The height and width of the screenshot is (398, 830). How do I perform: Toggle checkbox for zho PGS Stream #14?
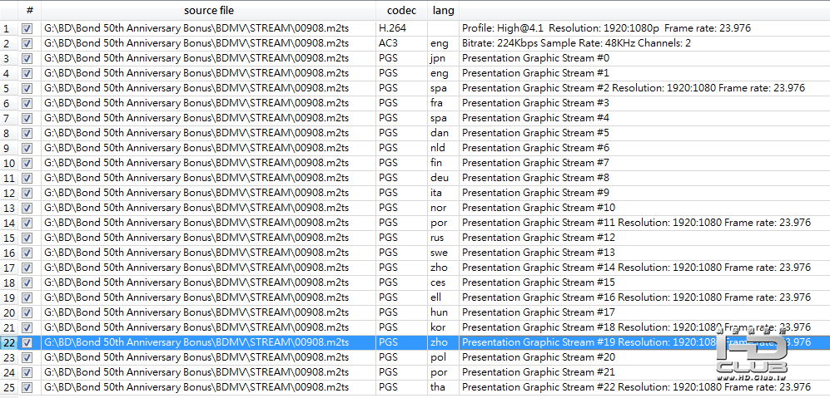coord(27,268)
